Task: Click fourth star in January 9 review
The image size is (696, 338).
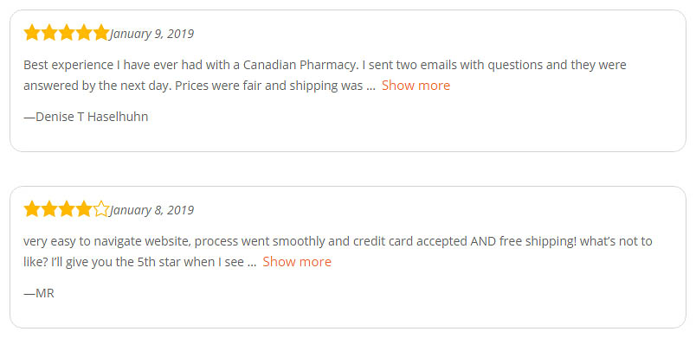Action: [x=84, y=33]
